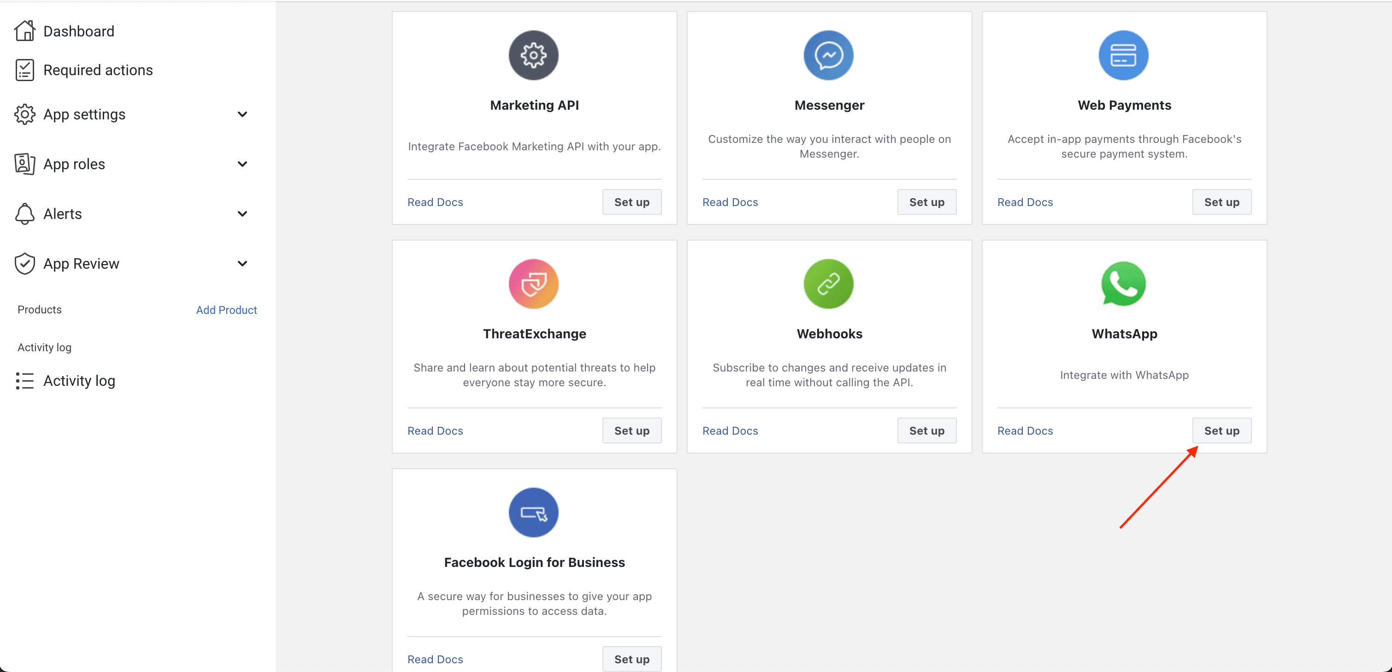Go to Required actions
The height and width of the screenshot is (672, 1392).
tap(98, 70)
